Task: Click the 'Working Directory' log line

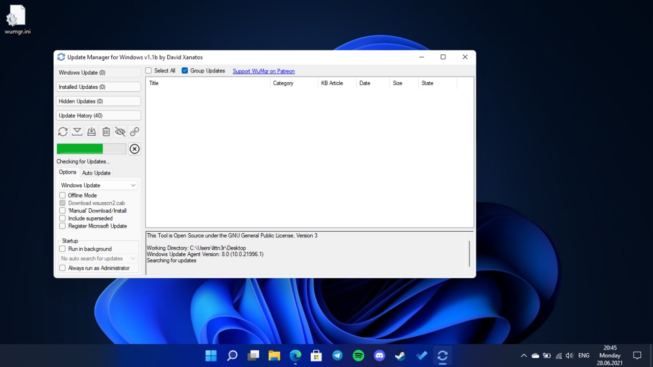Action: pos(196,248)
